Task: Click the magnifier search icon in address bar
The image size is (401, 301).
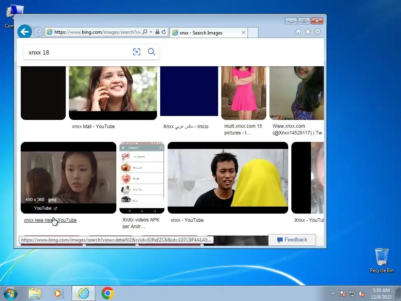Action: (145, 32)
